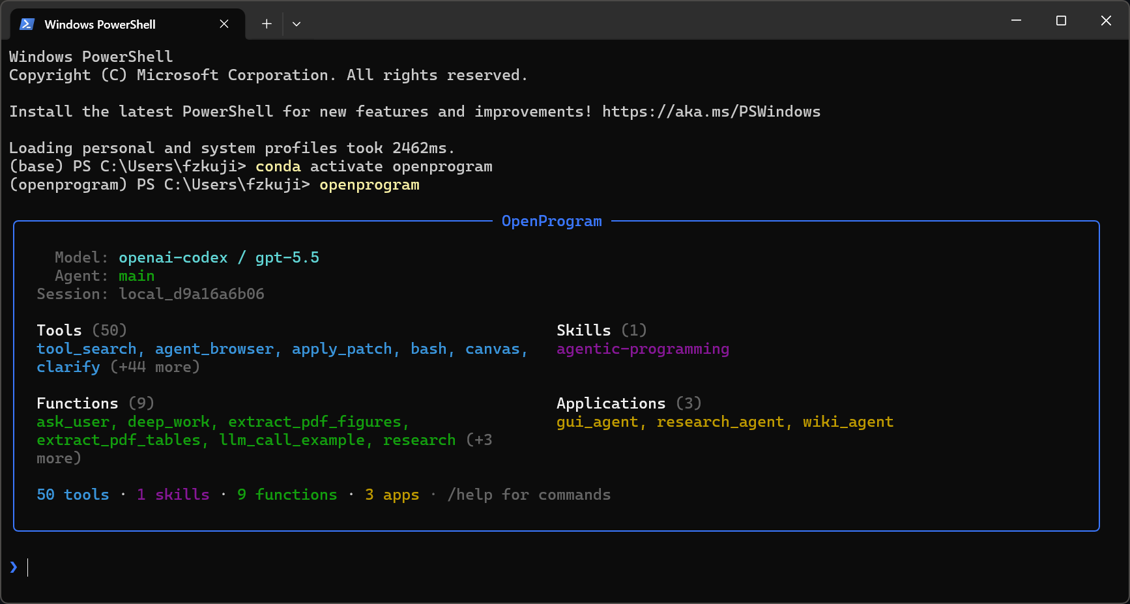
Task: Click the gui_agent application name
Action: (x=598, y=422)
